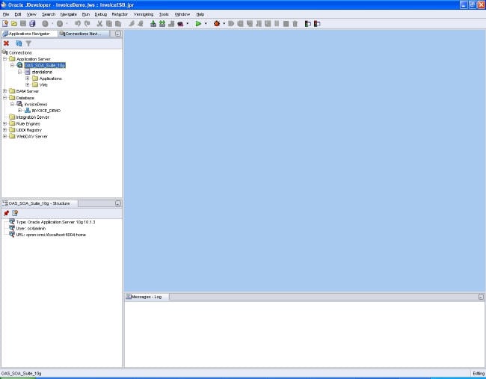Select the Integration Server tree item
486x379 pixels.
pos(33,117)
